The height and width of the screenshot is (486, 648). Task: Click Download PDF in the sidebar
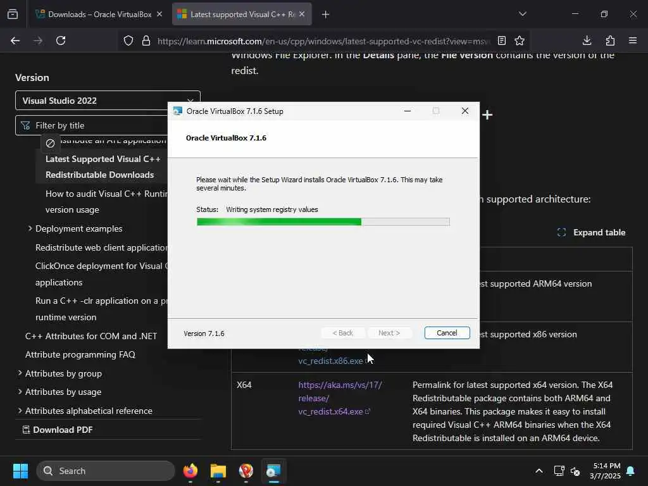[58, 430]
